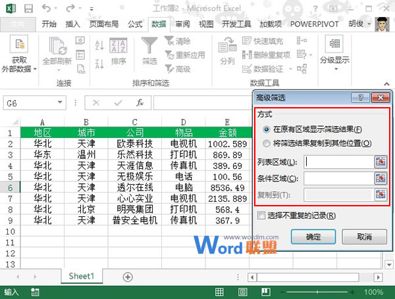Viewport: 395px width, 299px height.
Task: Click the 确定 button
Action: click(313, 237)
